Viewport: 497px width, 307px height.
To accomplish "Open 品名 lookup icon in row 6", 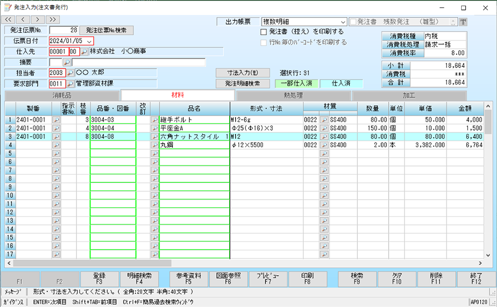I will (x=155, y=162).
